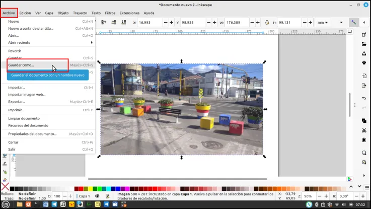Click the Paste clipboard icon
The image size is (371, 209).
coord(364,140)
